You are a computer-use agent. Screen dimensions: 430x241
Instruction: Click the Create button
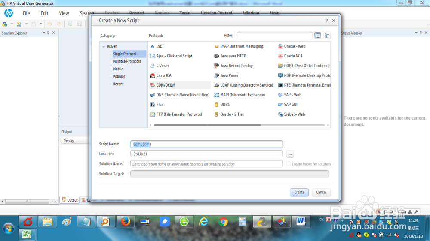[x=299, y=192]
